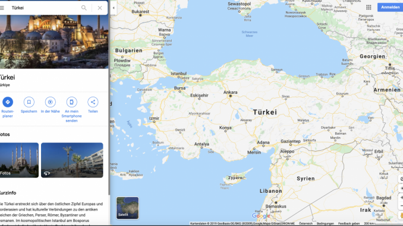Click the Teilen share icon

click(x=93, y=102)
